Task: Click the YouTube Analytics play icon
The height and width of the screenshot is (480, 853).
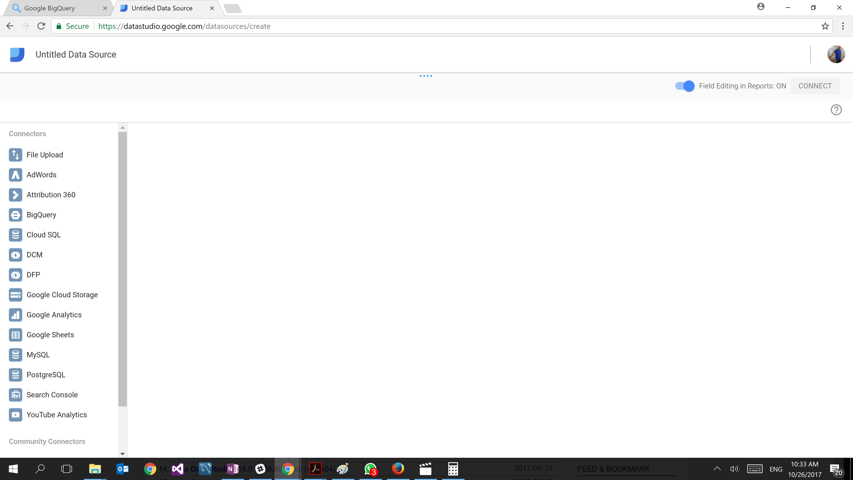Action: [15, 415]
